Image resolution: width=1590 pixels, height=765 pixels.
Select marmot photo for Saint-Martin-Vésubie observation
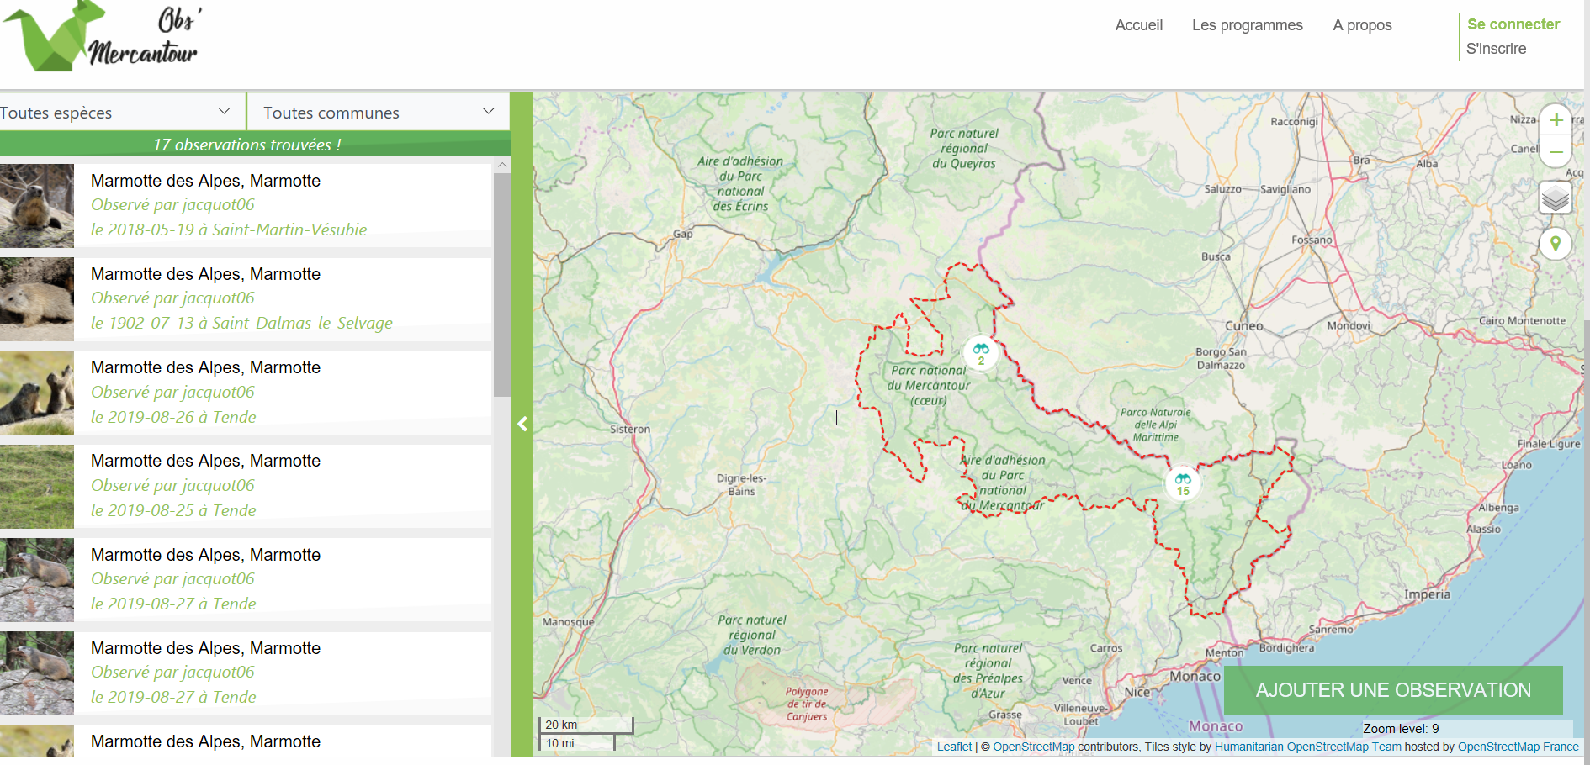37,206
